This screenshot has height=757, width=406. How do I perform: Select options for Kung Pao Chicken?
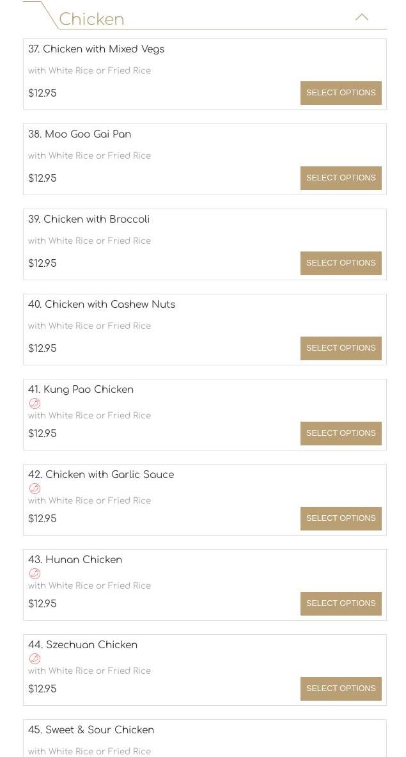[x=341, y=433]
